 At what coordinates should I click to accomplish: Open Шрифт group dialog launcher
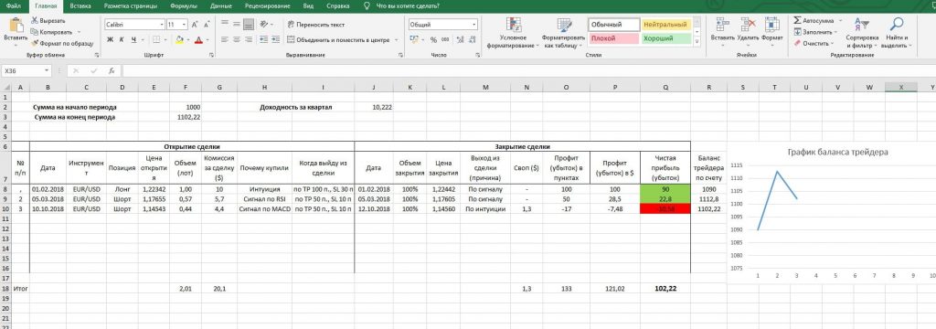coord(211,55)
